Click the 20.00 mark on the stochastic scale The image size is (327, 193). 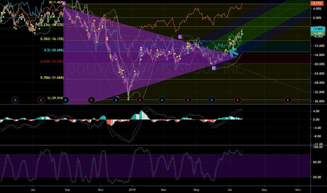tap(317, 177)
